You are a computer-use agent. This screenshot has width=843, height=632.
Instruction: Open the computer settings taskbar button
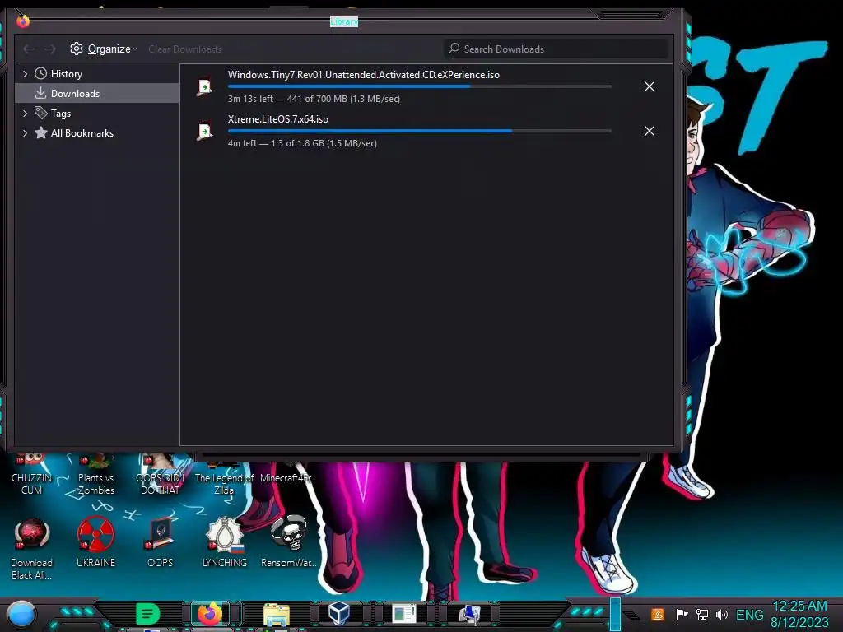(x=468, y=614)
